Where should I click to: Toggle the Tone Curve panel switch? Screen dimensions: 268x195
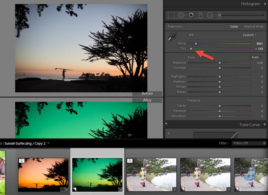166,125
